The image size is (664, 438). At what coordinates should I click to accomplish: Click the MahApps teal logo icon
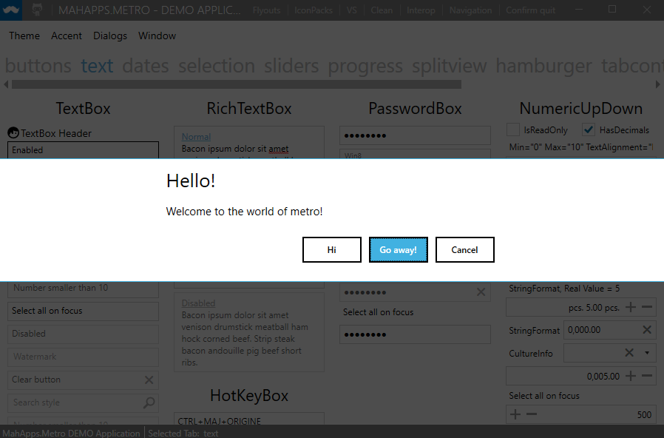pyautogui.click(x=10, y=10)
